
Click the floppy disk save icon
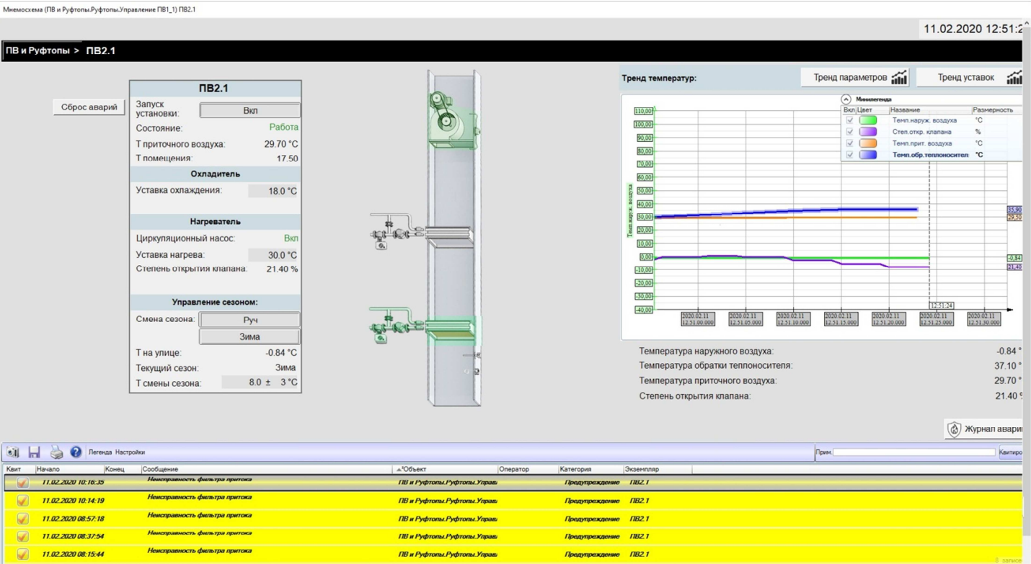(x=34, y=452)
